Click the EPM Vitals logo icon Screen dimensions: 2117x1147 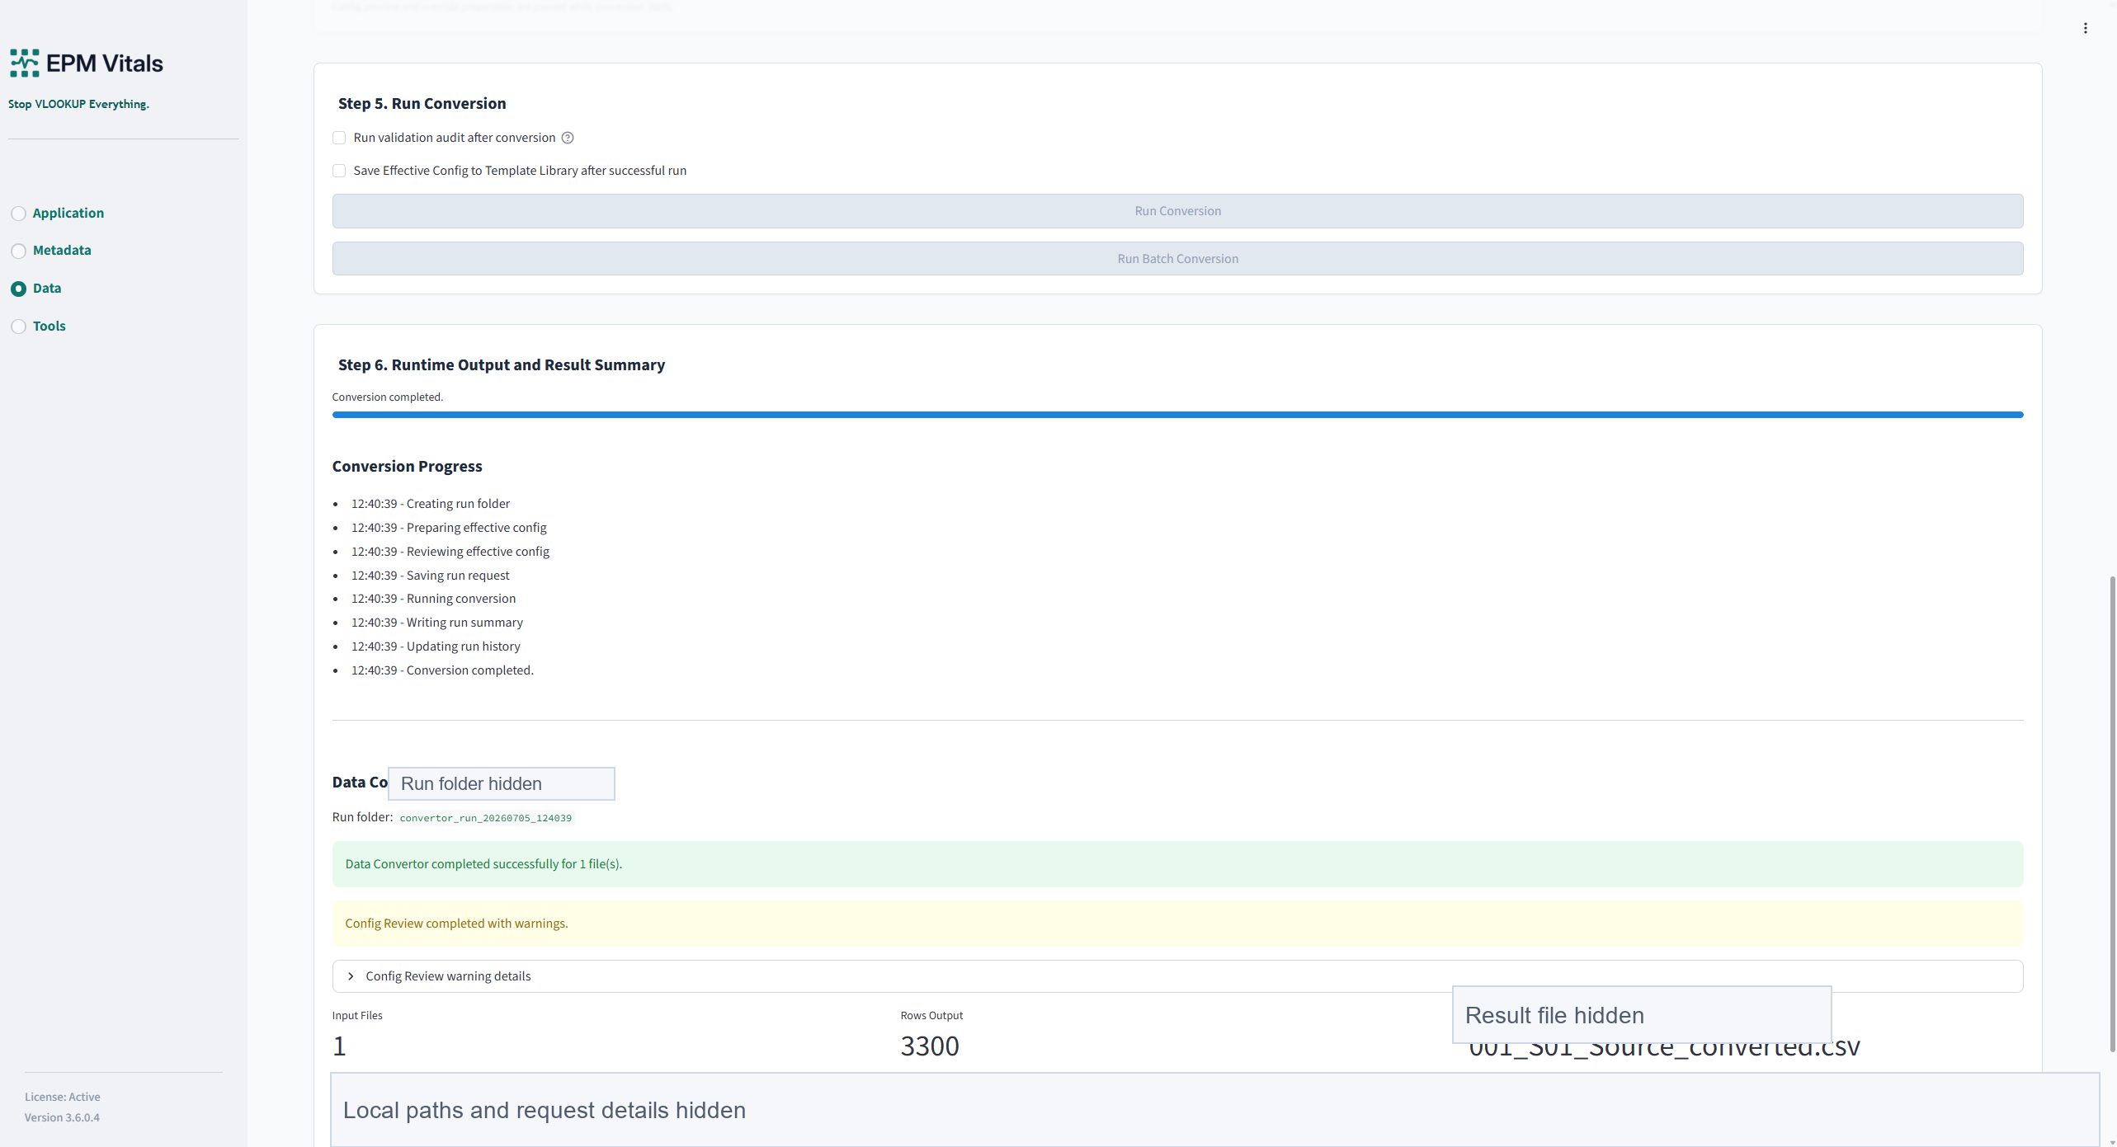click(x=25, y=63)
